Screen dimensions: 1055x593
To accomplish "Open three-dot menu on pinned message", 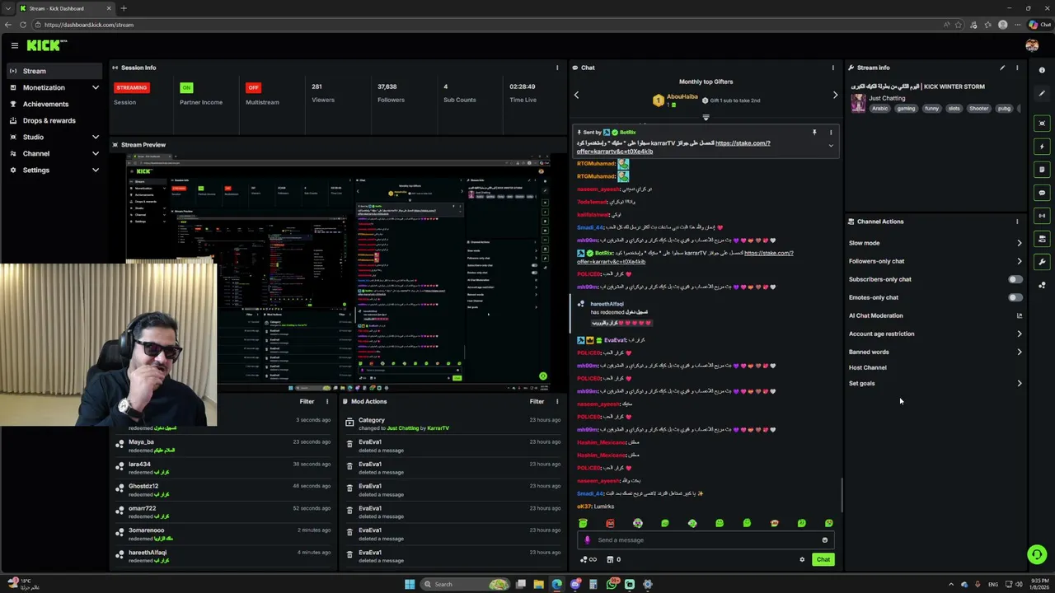I will pos(831,132).
